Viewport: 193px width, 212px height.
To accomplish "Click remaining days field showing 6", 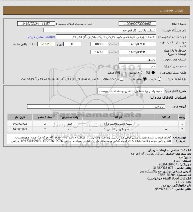I will pyautogui.click(x=72, y=44).
